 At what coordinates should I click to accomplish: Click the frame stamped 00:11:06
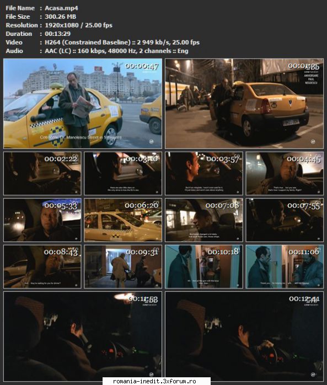285,266
